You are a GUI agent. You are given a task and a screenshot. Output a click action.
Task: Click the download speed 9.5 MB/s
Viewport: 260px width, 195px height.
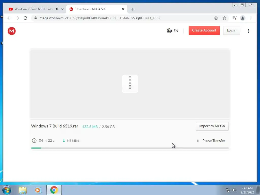click(73, 141)
